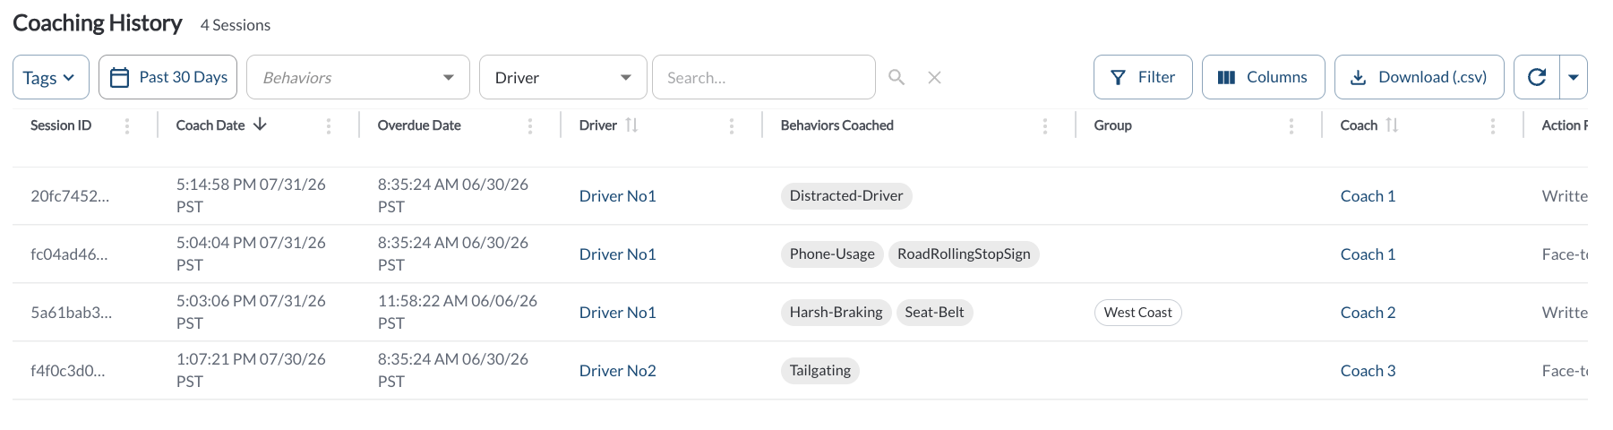Clear the search with the X icon

pos(934,77)
